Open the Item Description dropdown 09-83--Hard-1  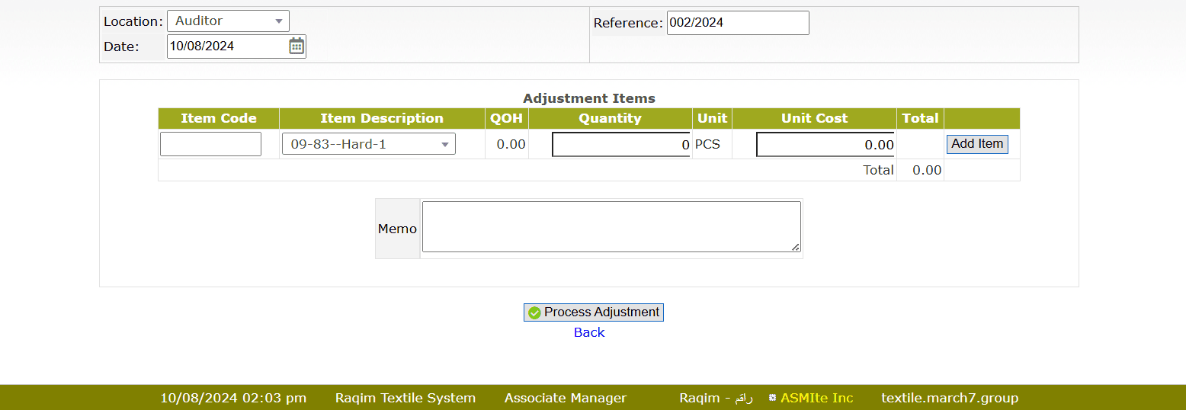[x=368, y=144]
